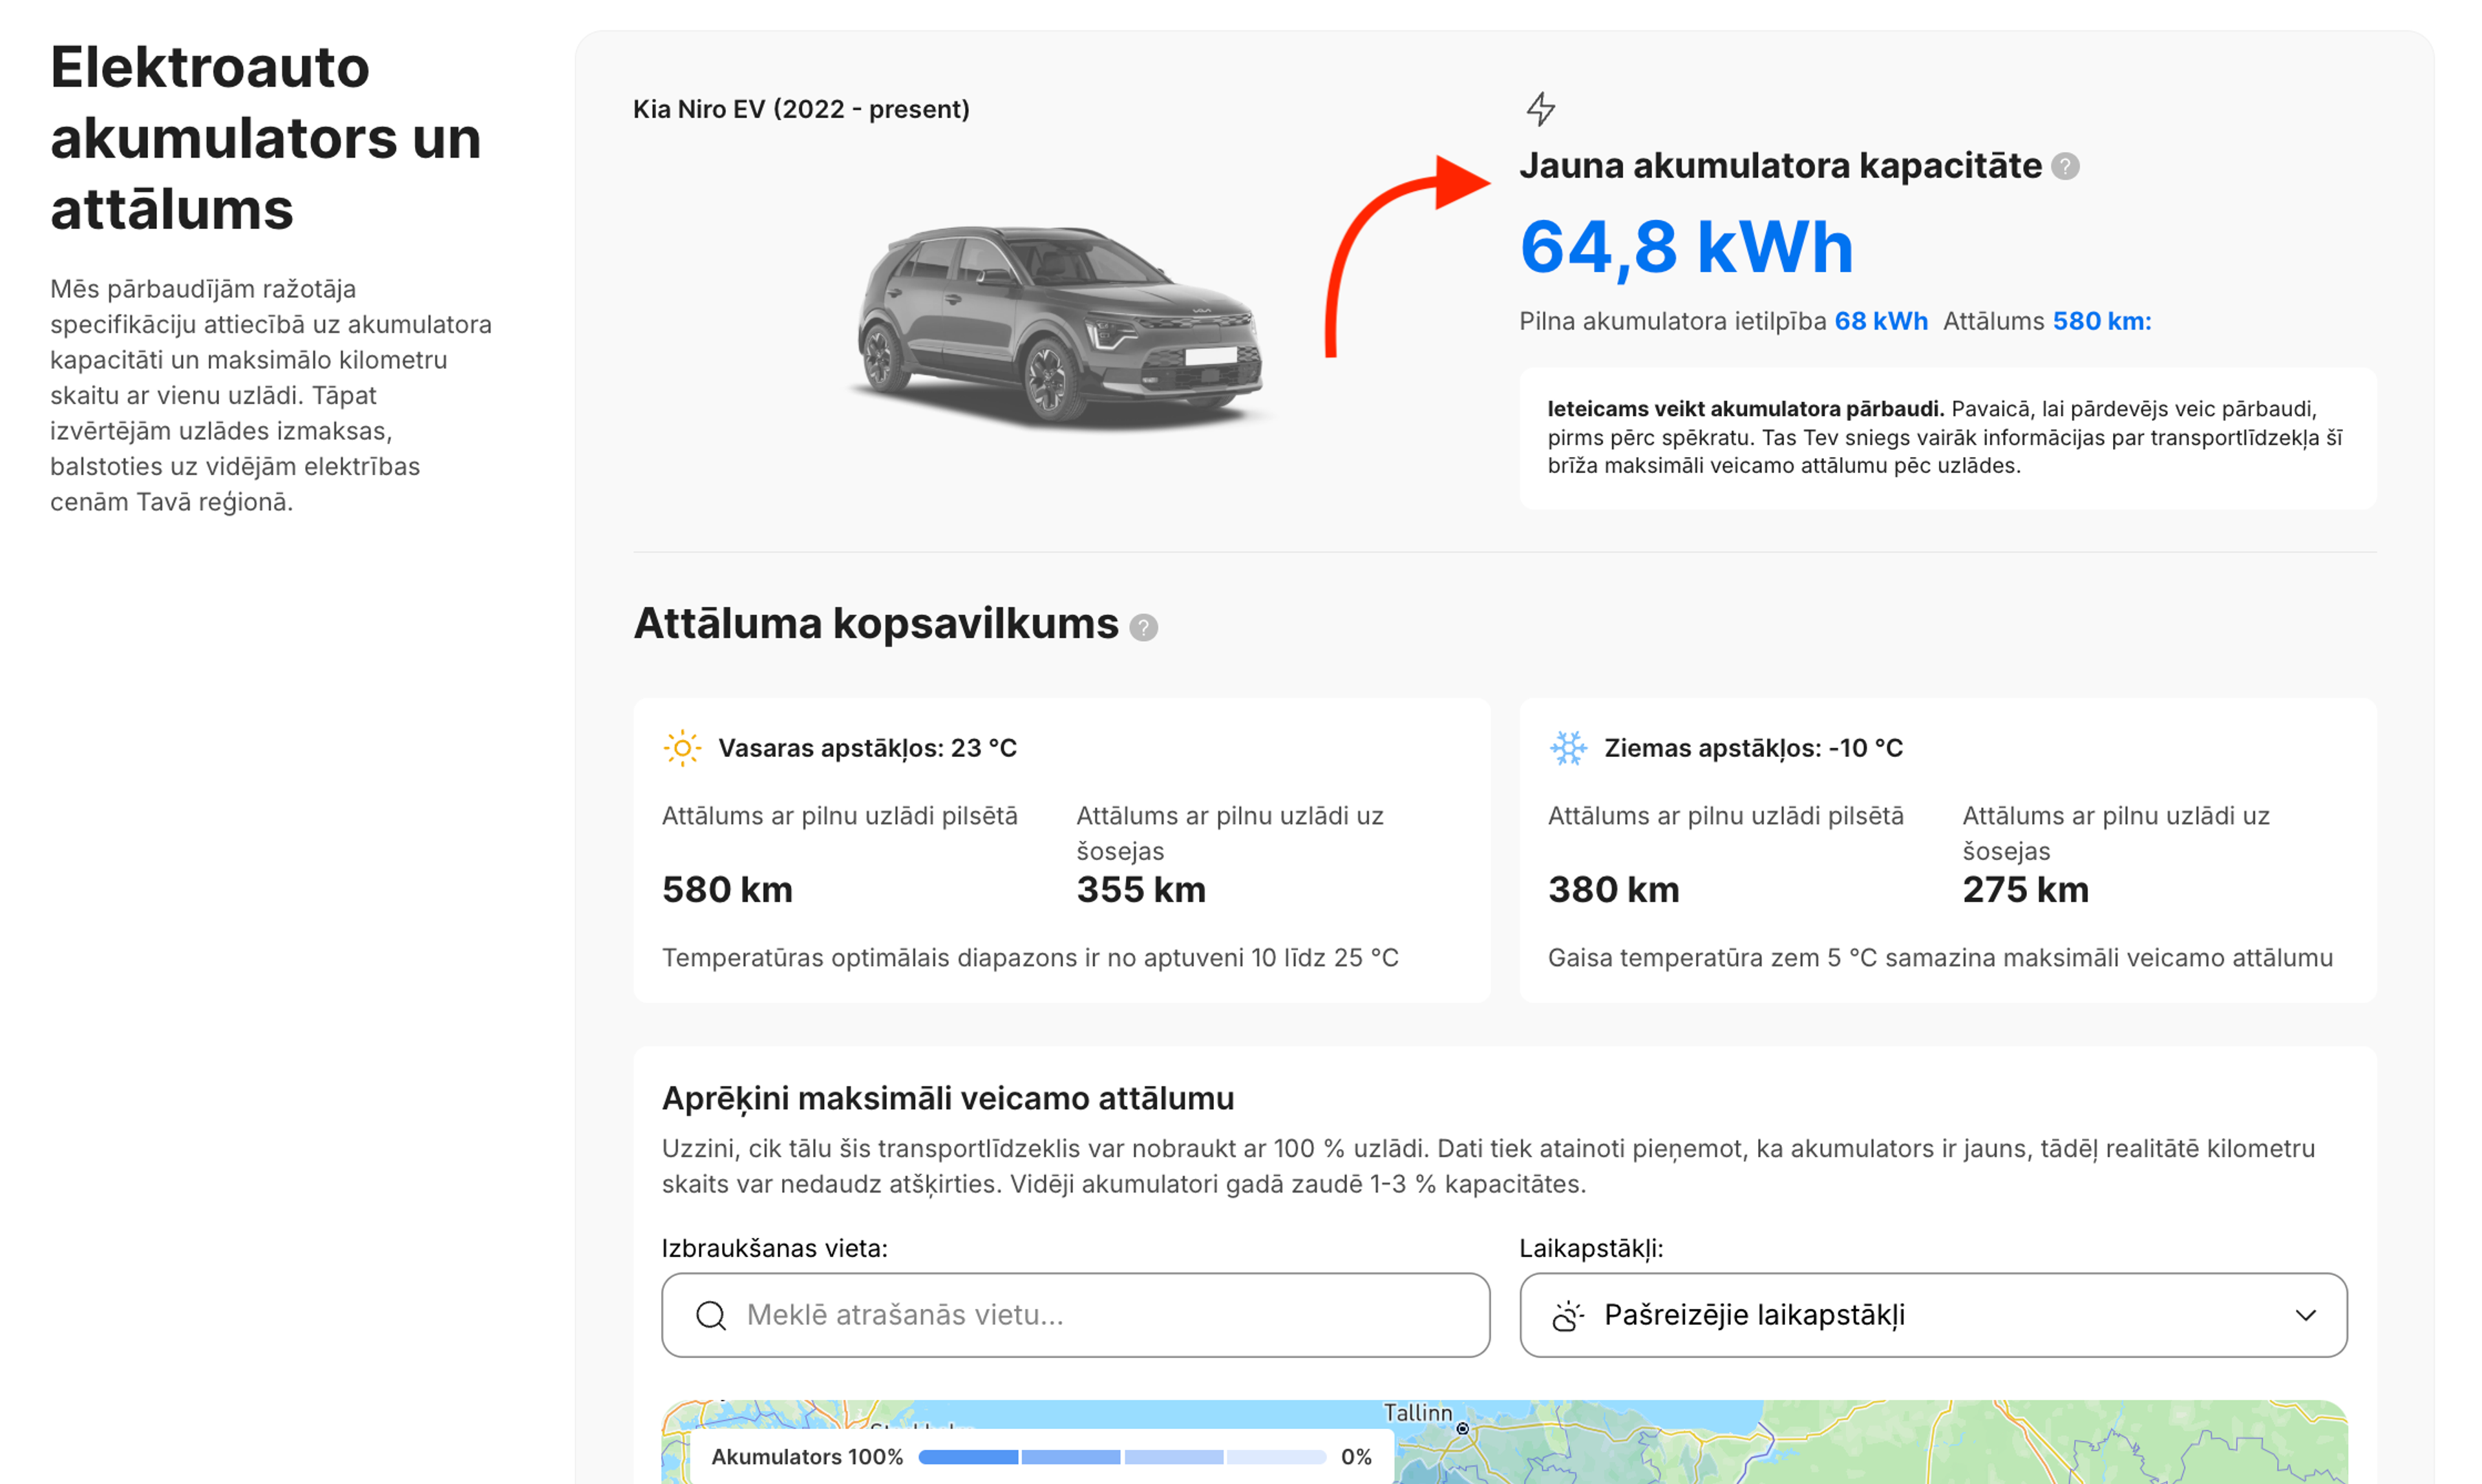2482x1484 pixels.
Task: Click the 68 kWh full capacity value
Action: pyautogui.click(x=1880, y=321)
